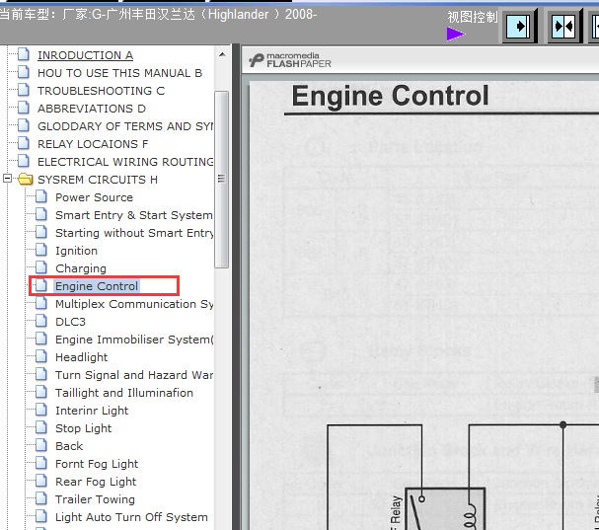
Task: Click the right-arrow view control button
Action: pyautogui.click(x=519, y=26)
